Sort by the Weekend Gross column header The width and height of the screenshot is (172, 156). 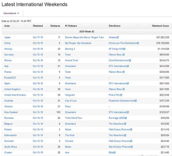coord(160,26)
